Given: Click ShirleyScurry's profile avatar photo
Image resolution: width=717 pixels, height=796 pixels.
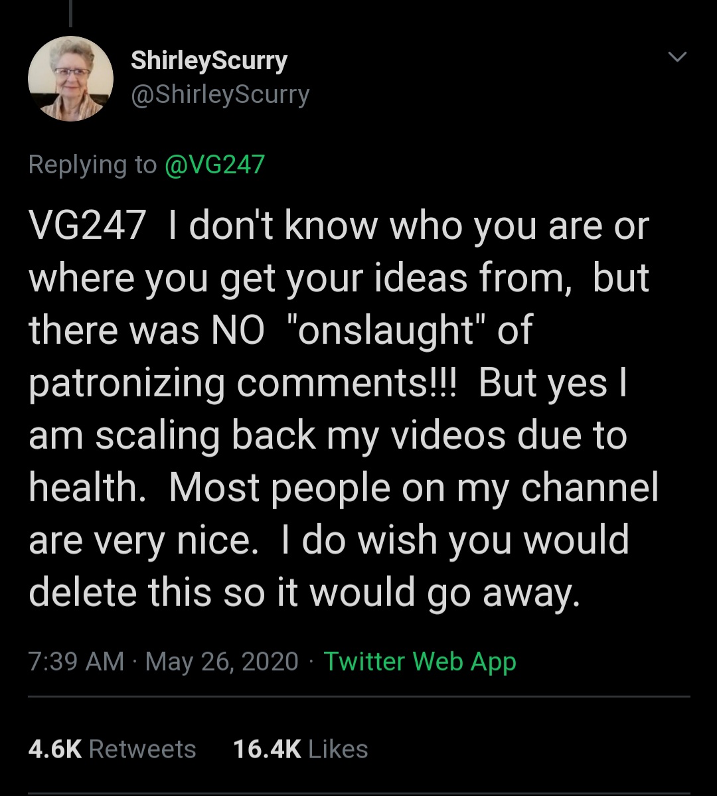Looking at the screenshot, I should point(70,78).
